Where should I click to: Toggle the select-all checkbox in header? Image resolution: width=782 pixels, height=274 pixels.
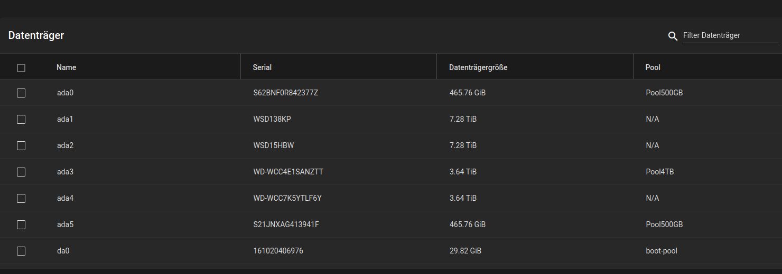coord(21,68)
